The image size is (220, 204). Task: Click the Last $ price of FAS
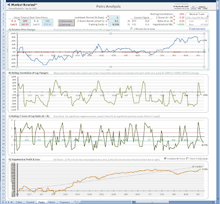pyautogui.click(x=47, y=24)
